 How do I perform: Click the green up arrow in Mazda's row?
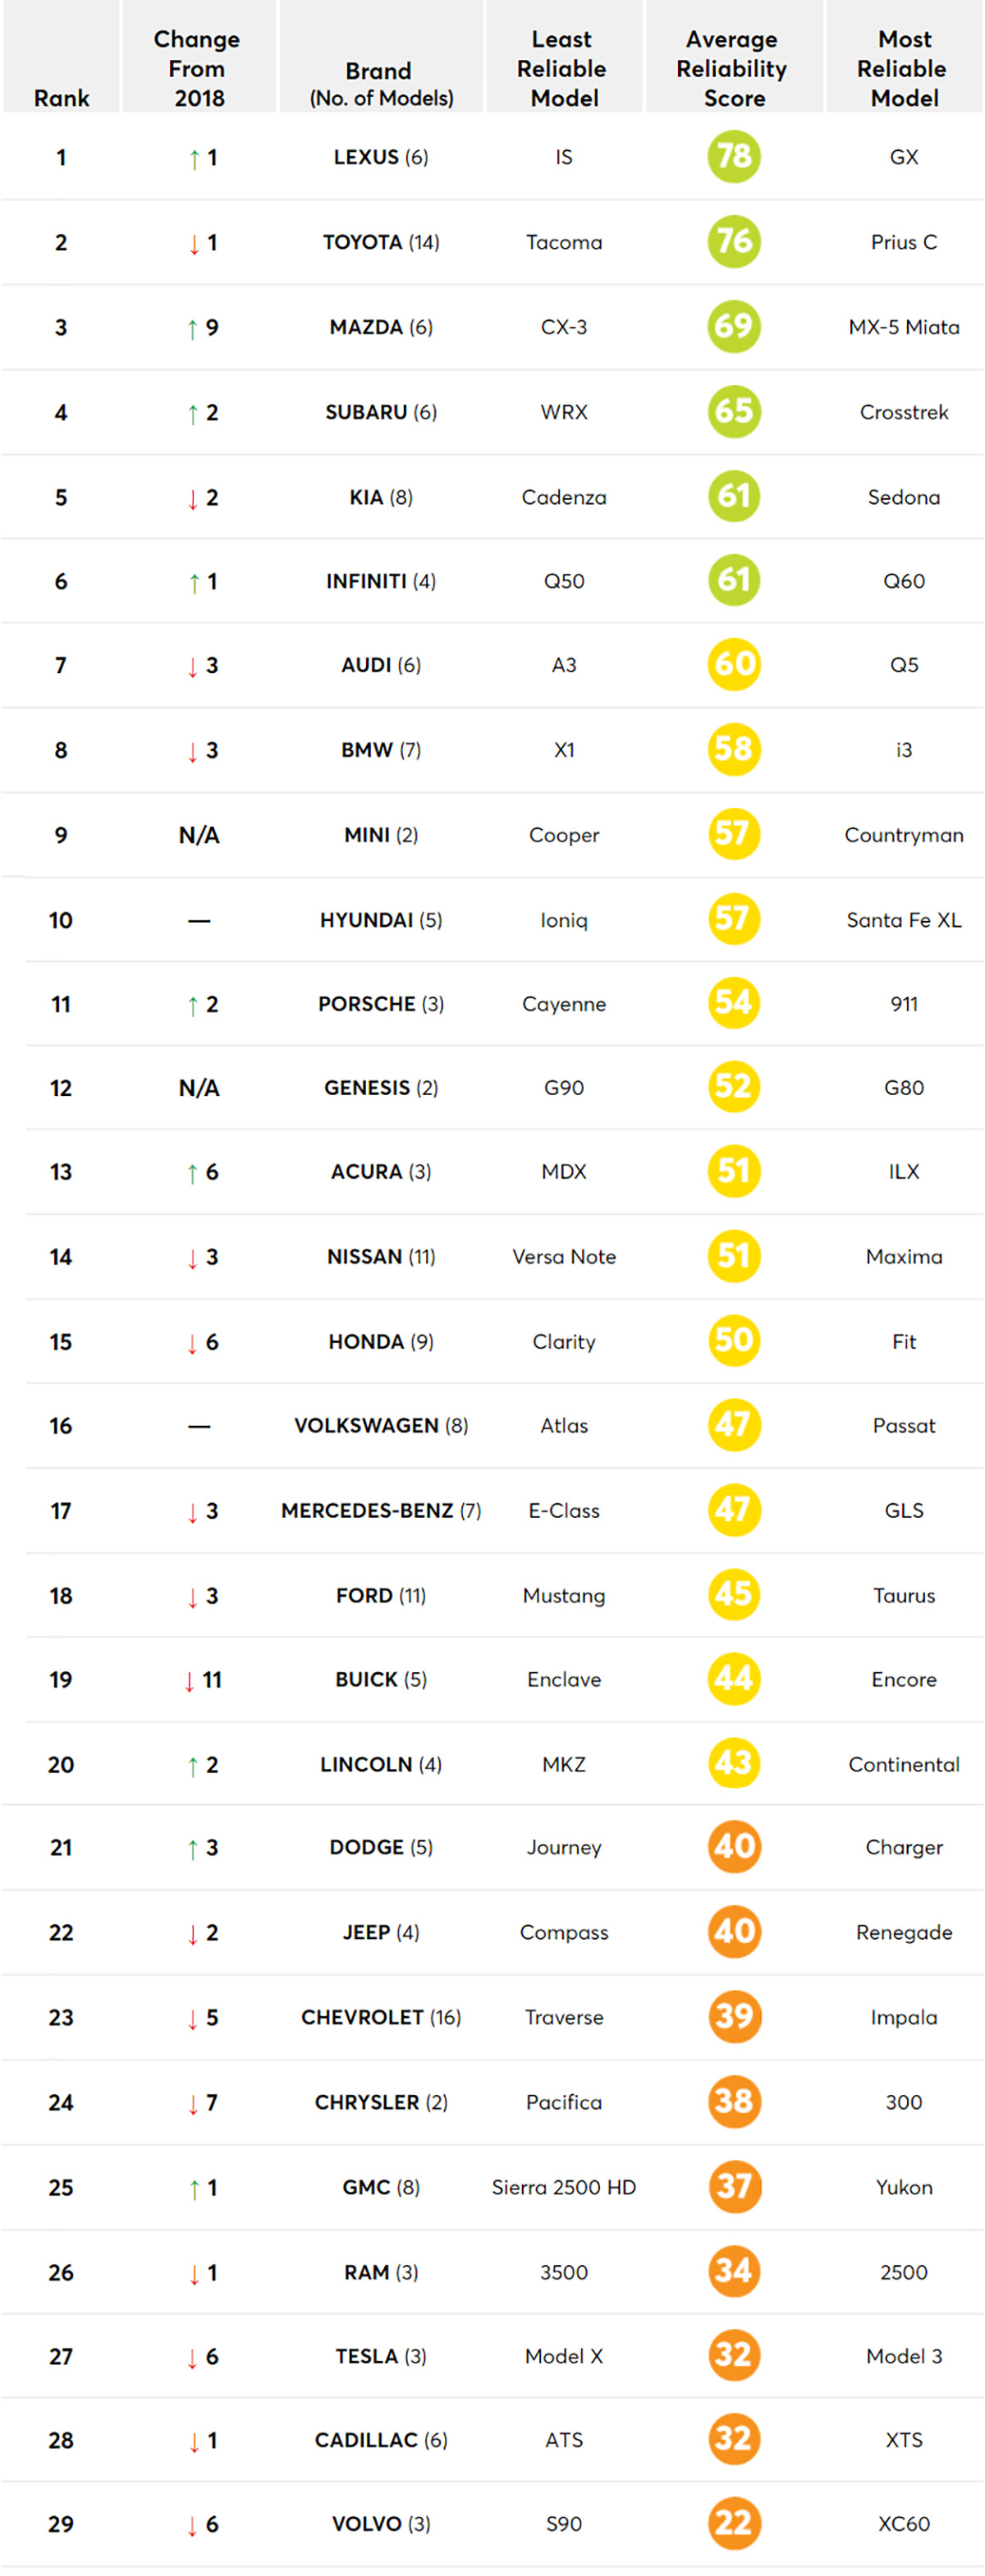(x=192, y=329)
